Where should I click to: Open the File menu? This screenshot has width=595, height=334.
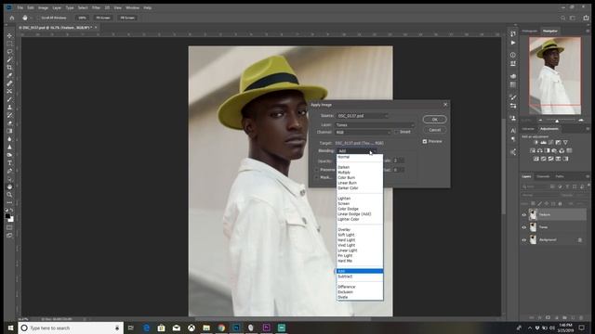click(x=20, y=7)
